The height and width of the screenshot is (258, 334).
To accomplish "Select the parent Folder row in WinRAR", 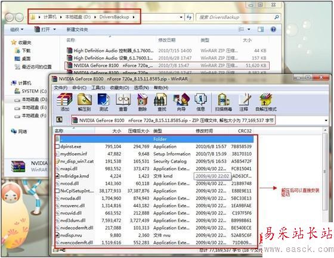I will pyautogui.click(x=154, y=139).
